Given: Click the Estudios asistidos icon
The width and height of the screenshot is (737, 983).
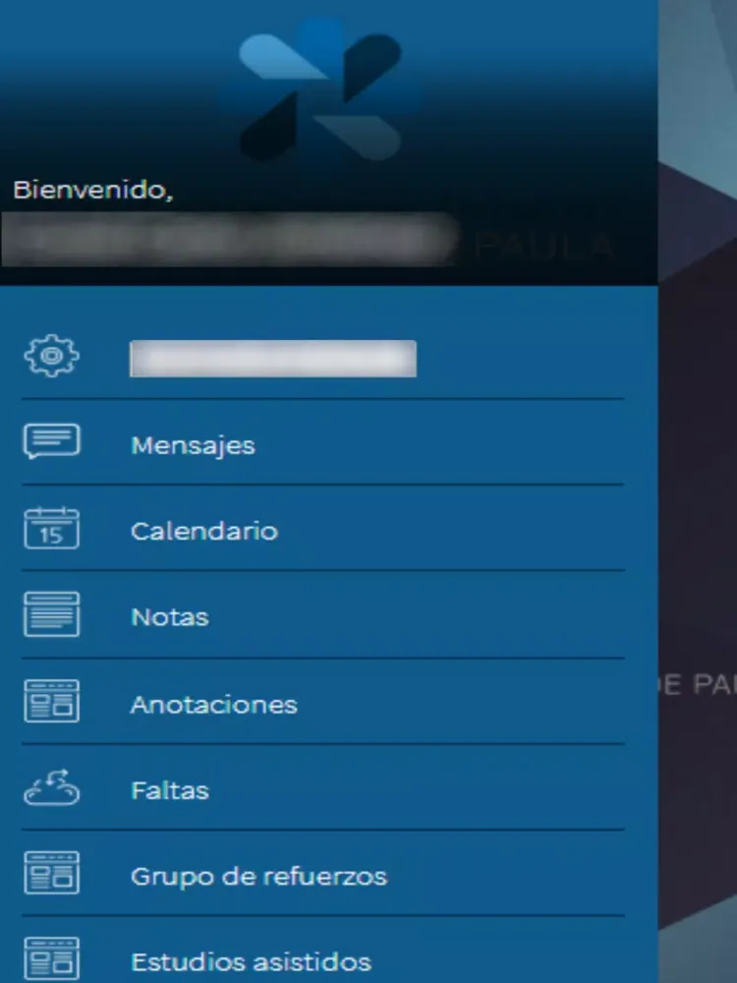Looking at the screenshot, I should 52,958.
